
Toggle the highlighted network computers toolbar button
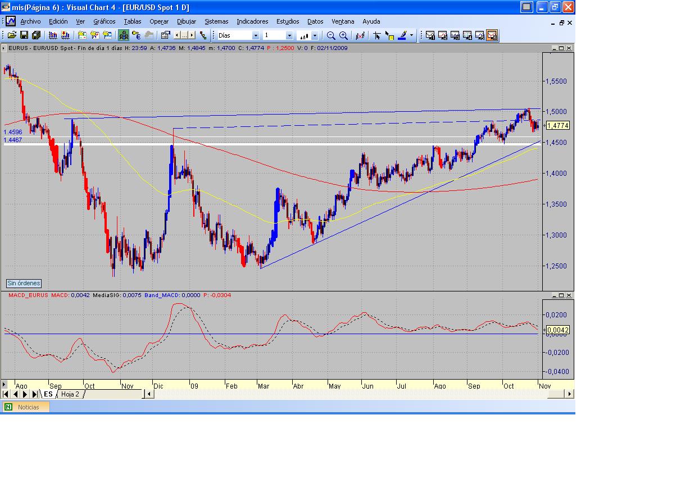click(x=124, y=35)
